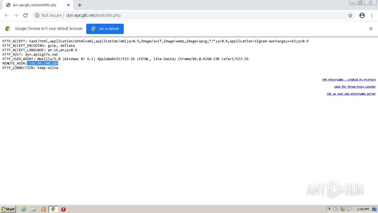The width and height of the screenshot is (378, 213).
Task: Open the Chrome three-dot menu
Action: 372,15
